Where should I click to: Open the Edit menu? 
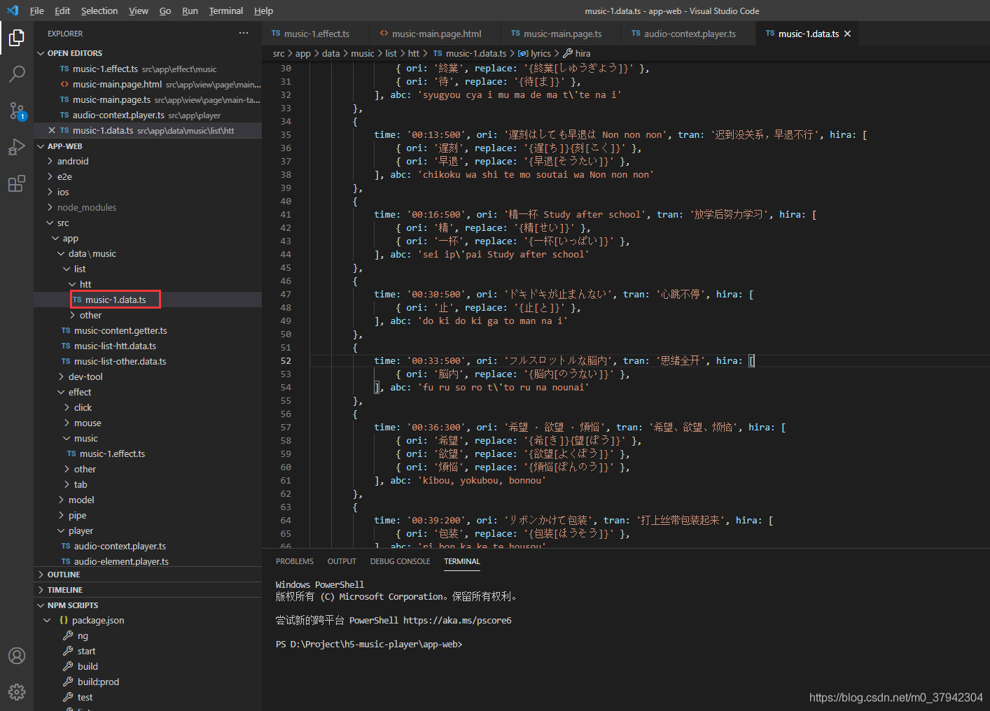pos(62,10)
